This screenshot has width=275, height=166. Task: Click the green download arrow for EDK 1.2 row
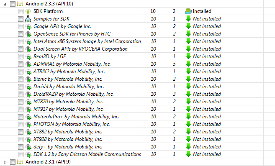[x=188, y=154]
